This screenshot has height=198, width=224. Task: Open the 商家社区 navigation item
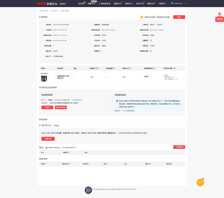(151, 3)
